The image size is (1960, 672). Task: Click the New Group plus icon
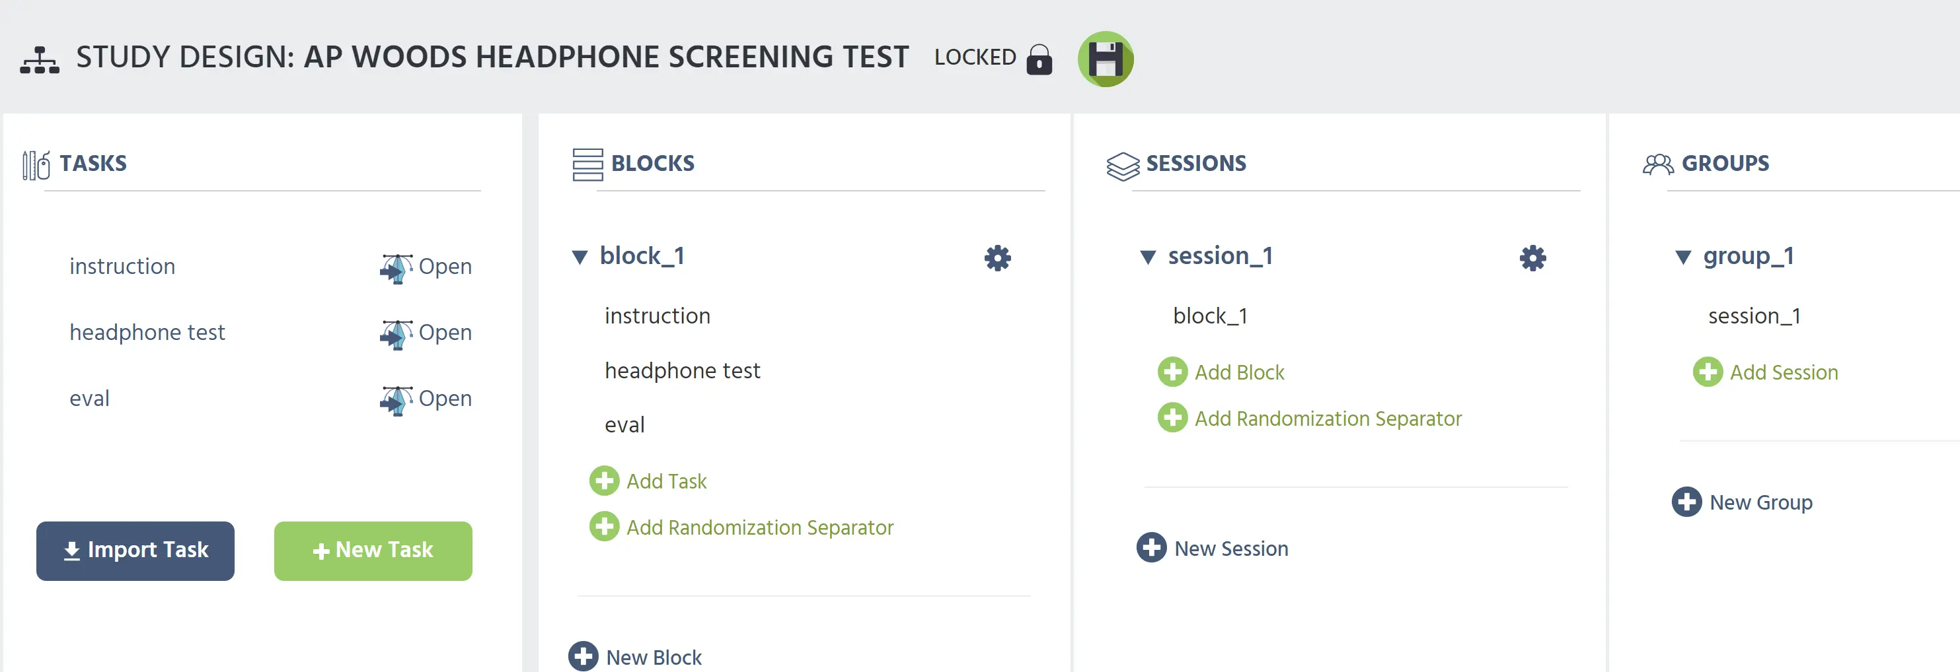[1686, 501]
